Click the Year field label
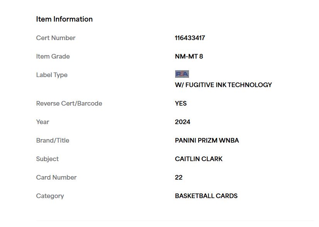319x227 pixels. click(x=42, y=122)
